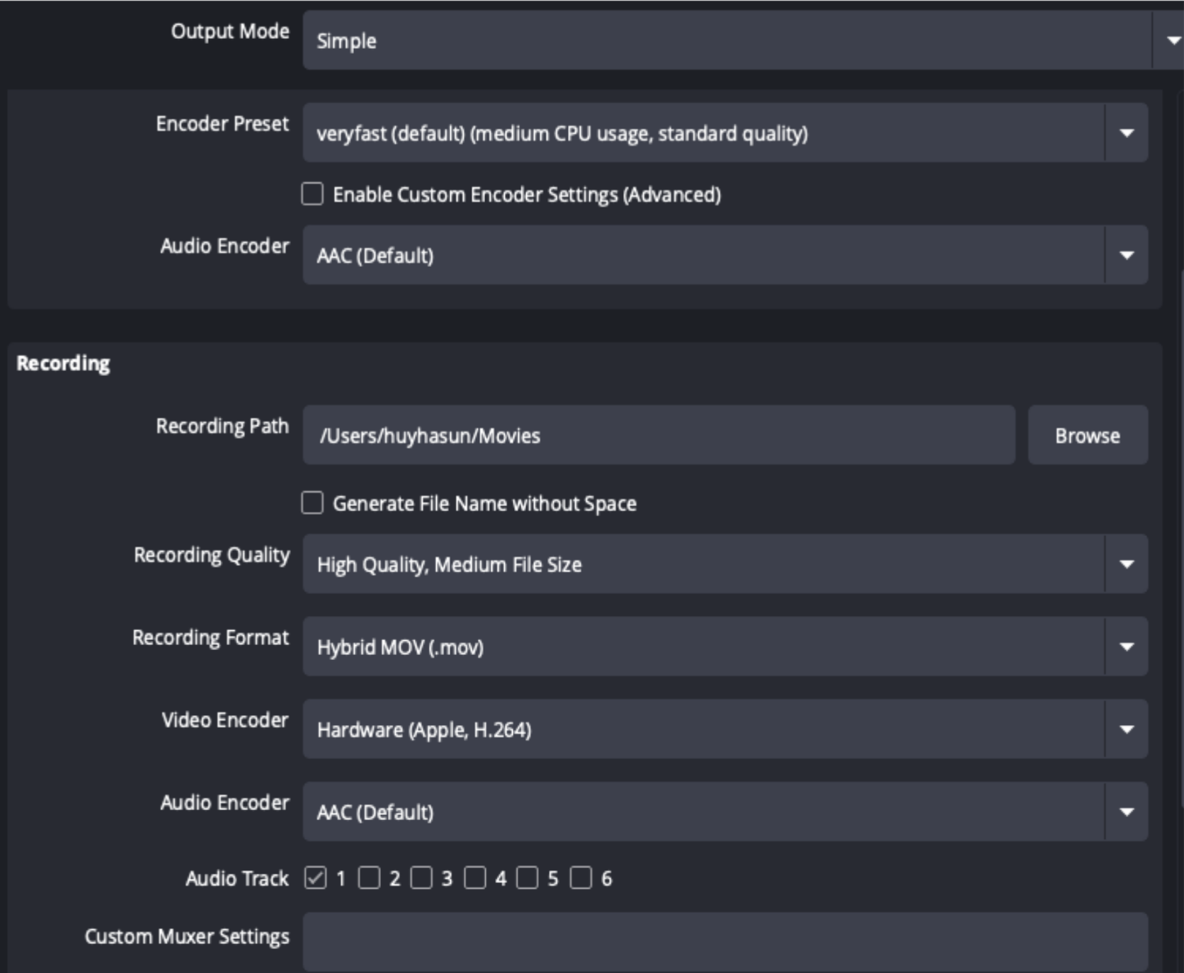
Task: Enable Audio Track 4 checkbox
Action: pos(475,878)
